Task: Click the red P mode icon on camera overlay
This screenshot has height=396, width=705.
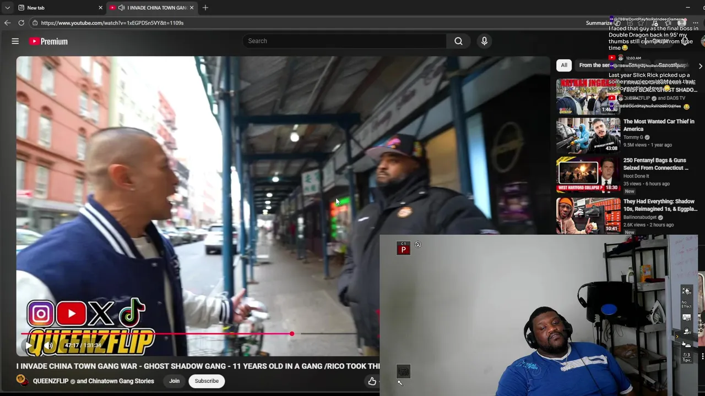Action: point(403,249)
